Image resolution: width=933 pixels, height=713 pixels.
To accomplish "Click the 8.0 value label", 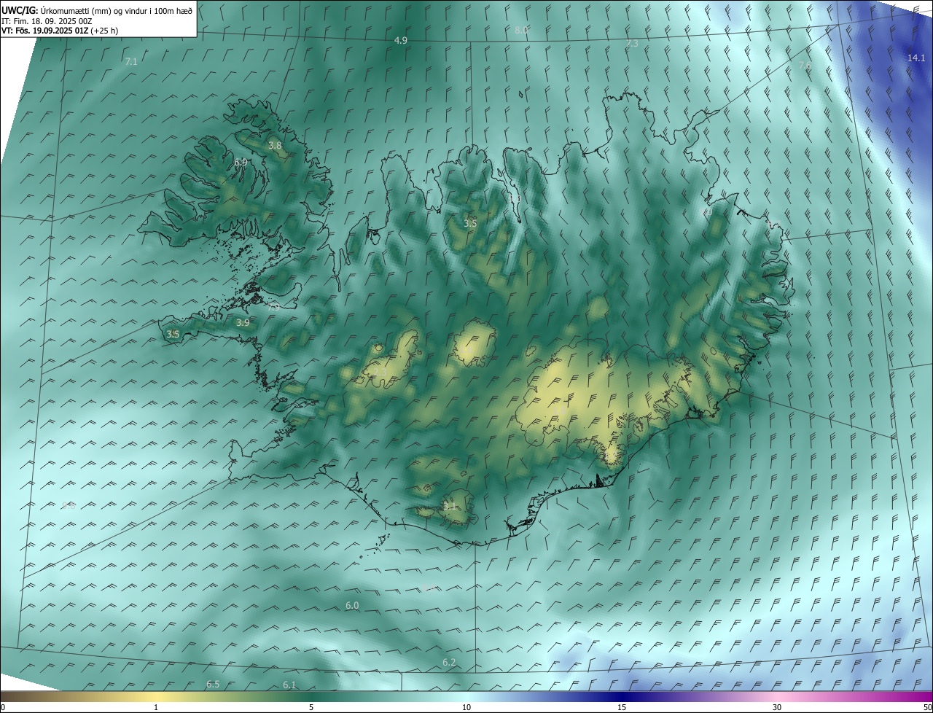I will click(521, 31).
